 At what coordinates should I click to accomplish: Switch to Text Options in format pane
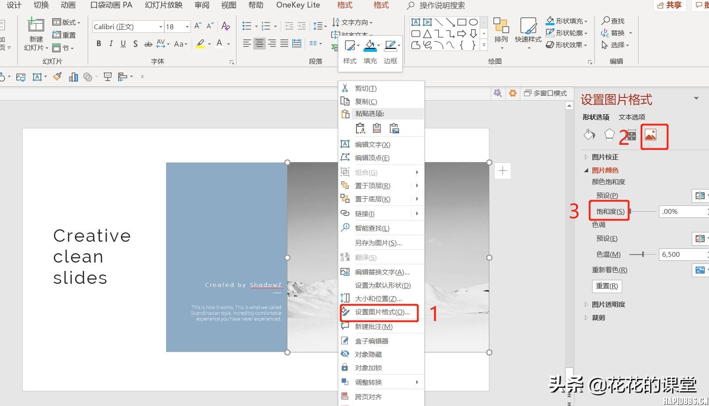632,117
